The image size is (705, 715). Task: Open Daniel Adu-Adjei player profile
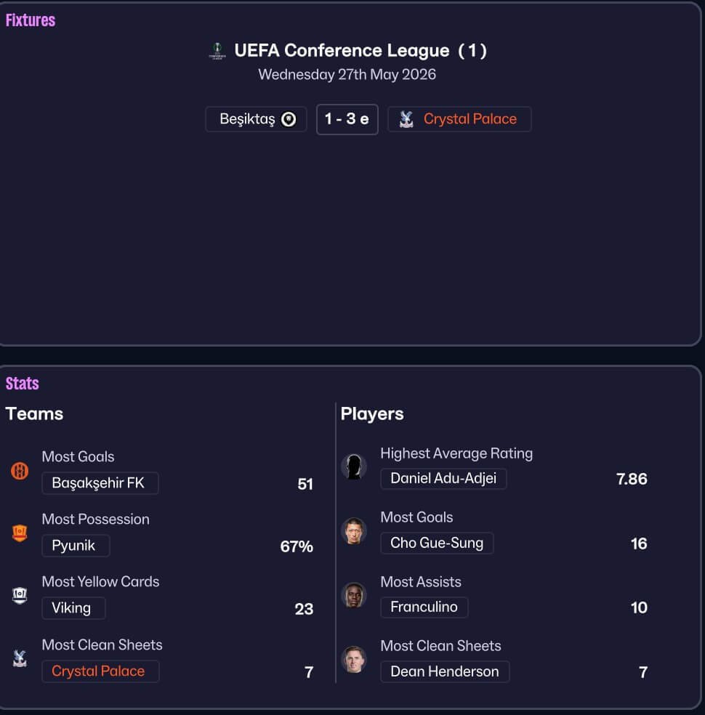coord(443,479)
